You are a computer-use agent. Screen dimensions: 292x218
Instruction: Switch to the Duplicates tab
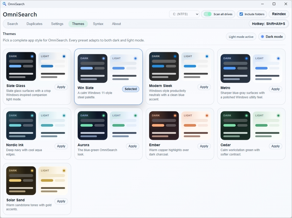34,24
